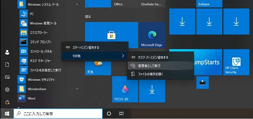The image size is (253, 119).
Task: Launch エクスプローラー icon
Action: (x=24, y=33)
